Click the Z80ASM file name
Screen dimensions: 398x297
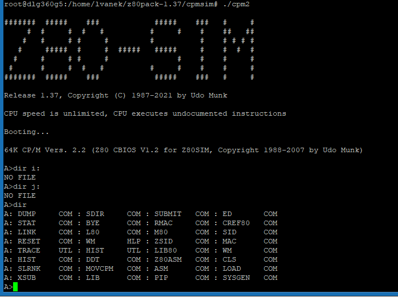(x=168, y=259)
